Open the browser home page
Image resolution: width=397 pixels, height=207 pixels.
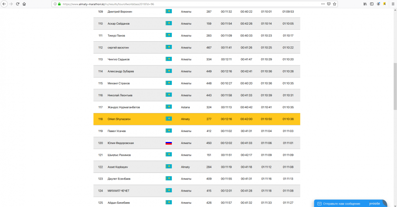(24, 4)
